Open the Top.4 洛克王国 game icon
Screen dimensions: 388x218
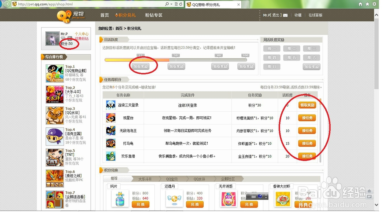(x=55, y=136)
